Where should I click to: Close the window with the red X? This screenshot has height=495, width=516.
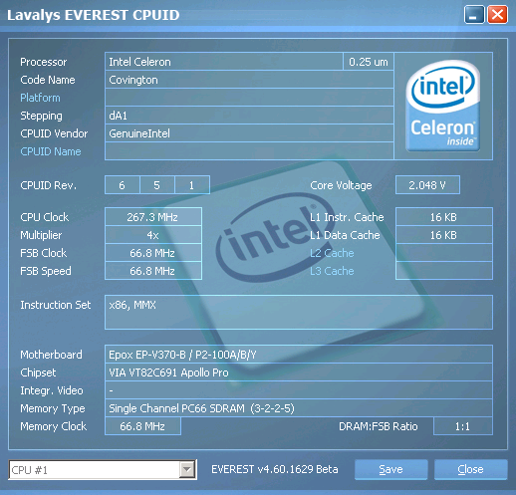[497, 15]
